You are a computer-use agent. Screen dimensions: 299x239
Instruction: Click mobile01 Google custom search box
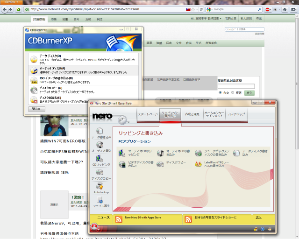click(244, 29)
